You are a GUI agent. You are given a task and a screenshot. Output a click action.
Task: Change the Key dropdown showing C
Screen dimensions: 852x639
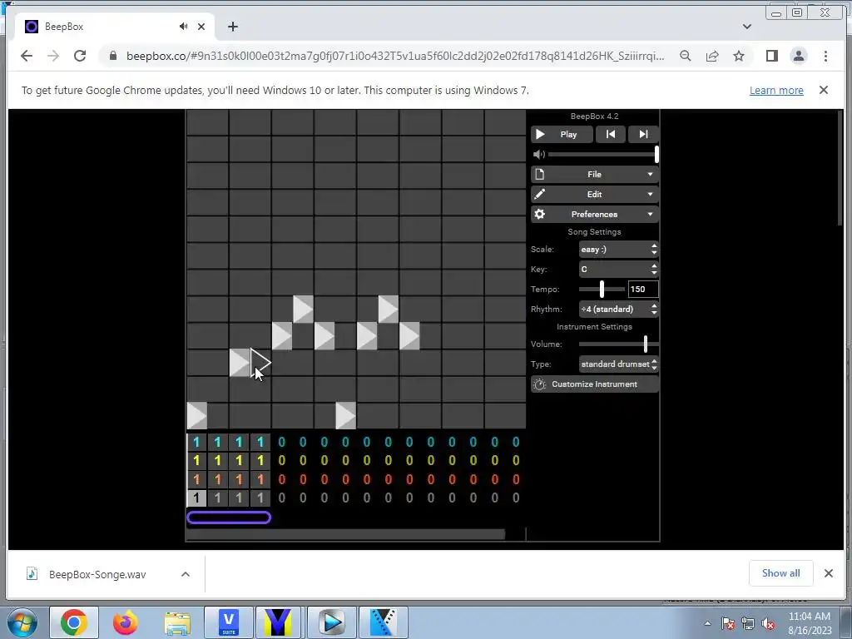click(x=618, y=270)
